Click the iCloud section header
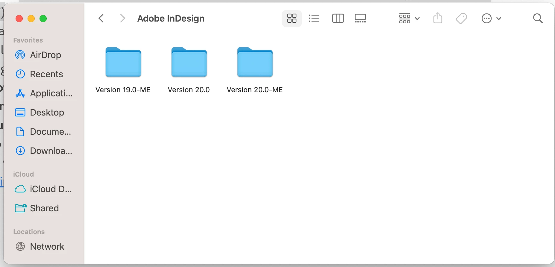The height and width of the screenshot is (267, 555). [x=23, y=174]
